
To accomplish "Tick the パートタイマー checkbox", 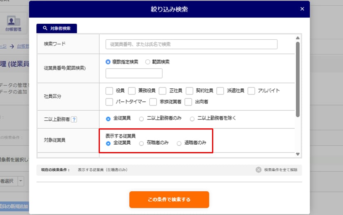I will [109, 101].
